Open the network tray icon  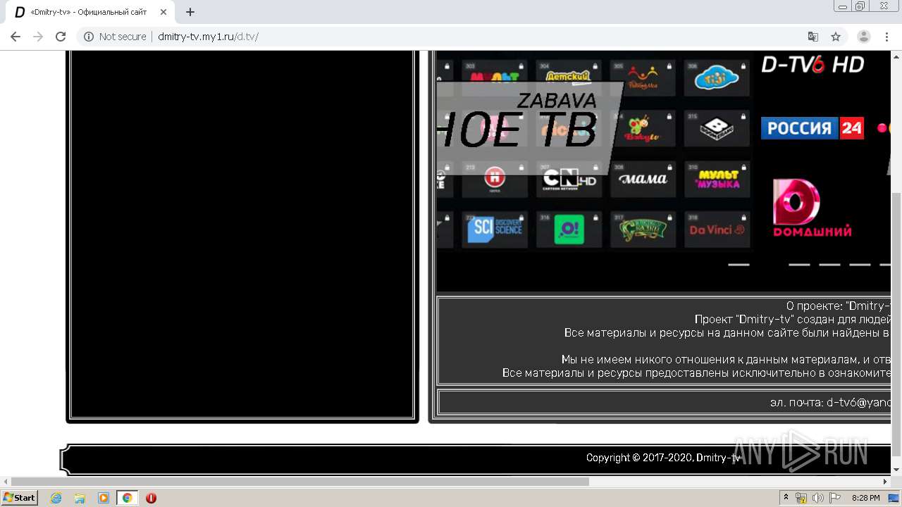(801, 498)
